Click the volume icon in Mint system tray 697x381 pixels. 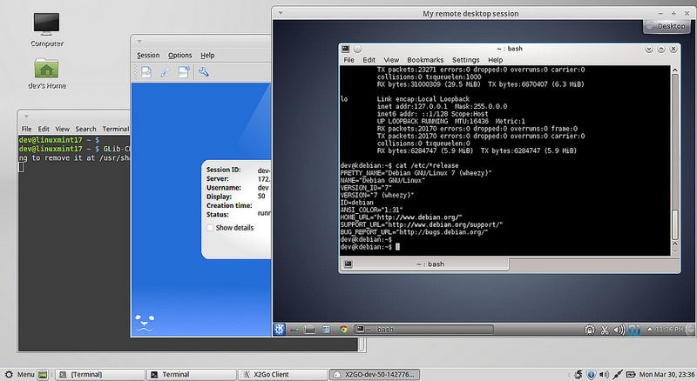pyautogui.click(x=605, y=373)
